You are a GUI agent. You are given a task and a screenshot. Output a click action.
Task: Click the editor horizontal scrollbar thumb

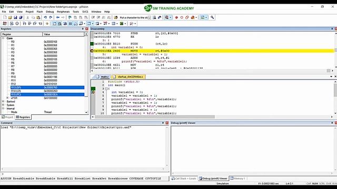[155, 117]
